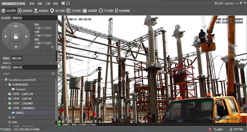Open the 视图 menu
Image resolution: width=247 pixels, height=132 pixels.
coord(40,4)
